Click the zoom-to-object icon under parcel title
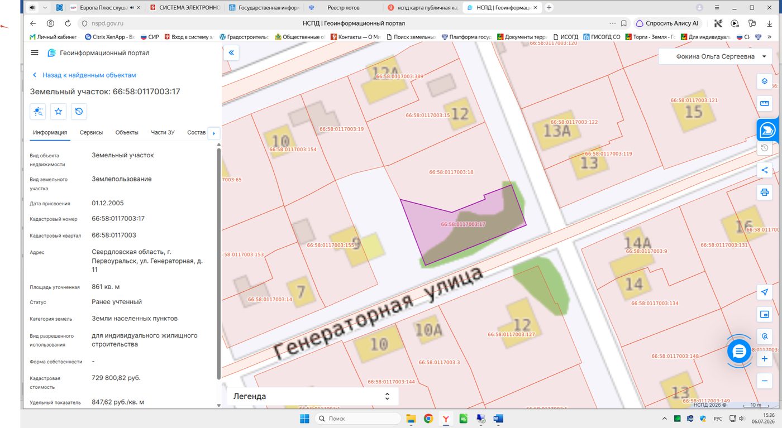 [38, 112]
